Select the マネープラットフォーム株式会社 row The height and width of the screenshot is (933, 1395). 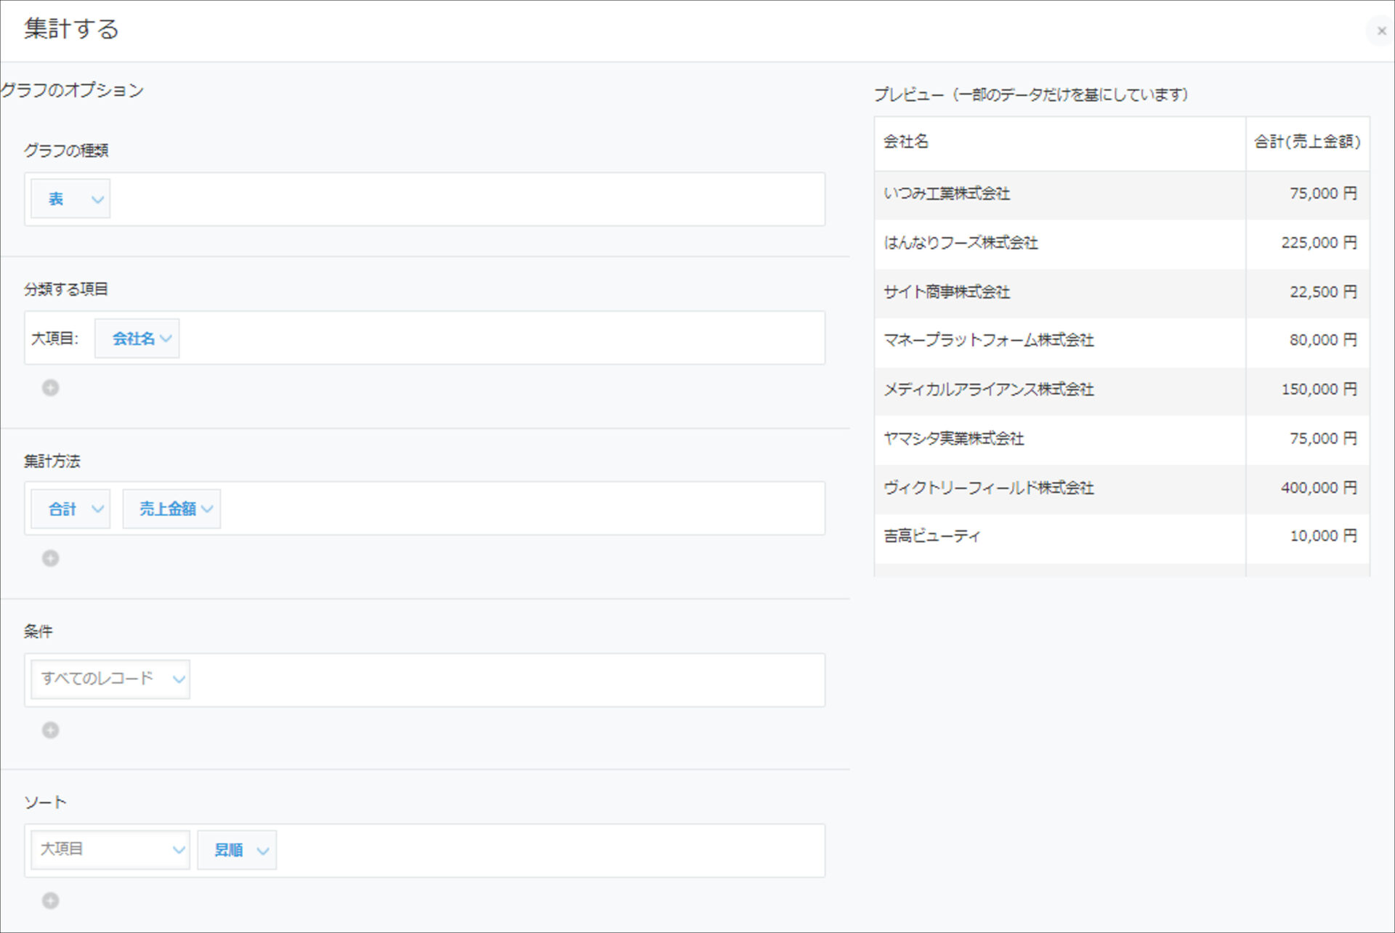coord(1122,342)
